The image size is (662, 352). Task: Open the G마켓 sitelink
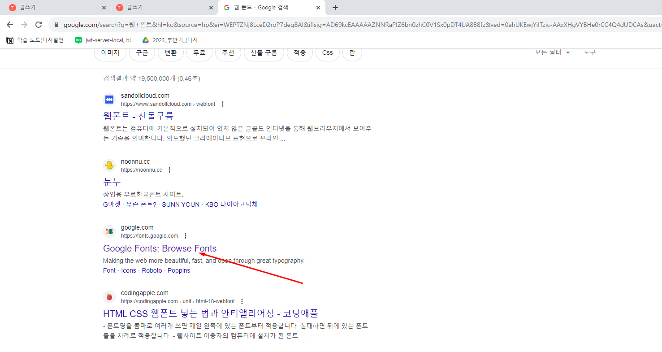[112, 204]
